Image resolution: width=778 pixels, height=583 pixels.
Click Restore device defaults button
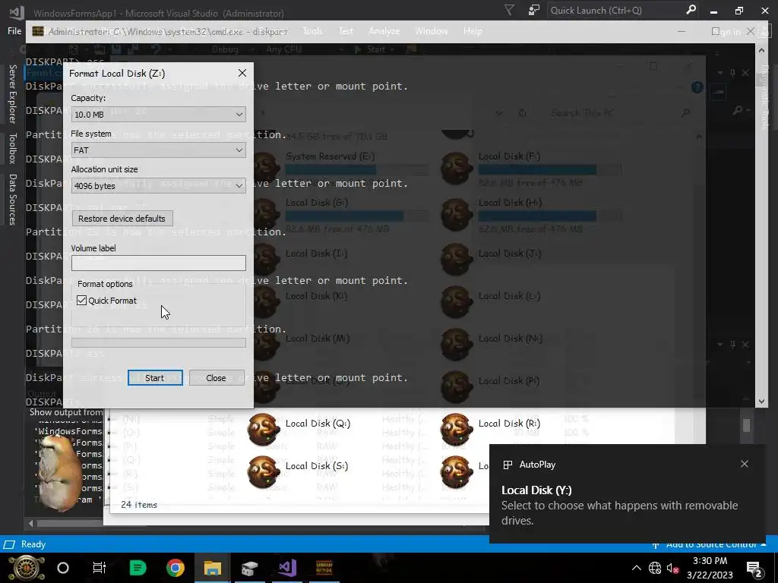tap(122, 219)
